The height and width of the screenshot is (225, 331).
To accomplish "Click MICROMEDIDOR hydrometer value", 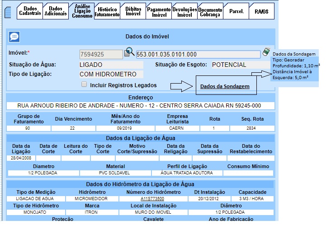I will point(92,199).
